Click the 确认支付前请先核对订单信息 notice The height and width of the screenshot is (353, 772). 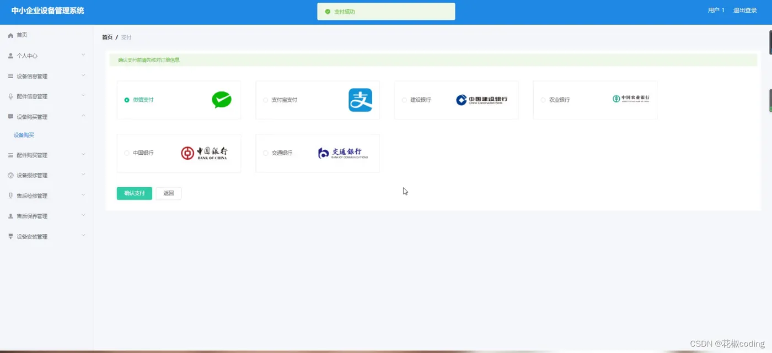tap(149, 60)
